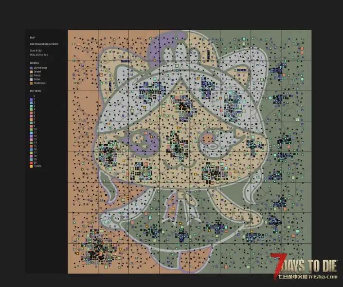Click the Burnt Forest biome purple swatch
Viewport: 343px width, 287px height.
point(31,68)
